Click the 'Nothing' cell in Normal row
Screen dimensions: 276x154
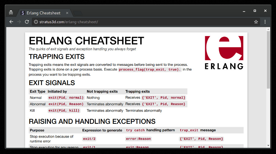click(x=93, y=98)
